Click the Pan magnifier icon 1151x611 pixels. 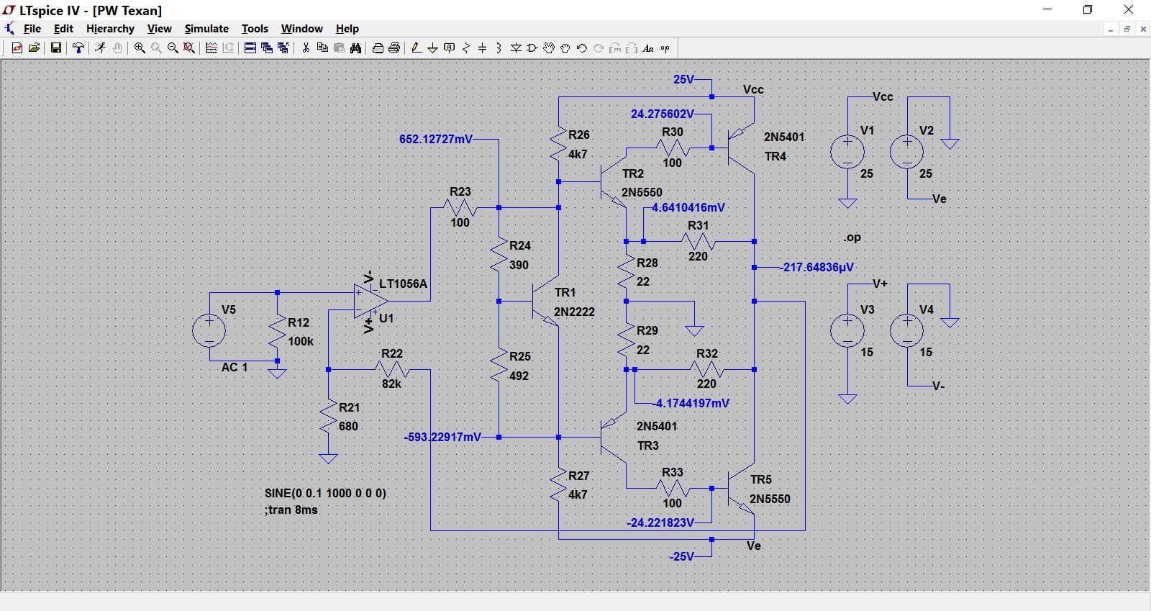pyautogui.click(x=156, y=48)
